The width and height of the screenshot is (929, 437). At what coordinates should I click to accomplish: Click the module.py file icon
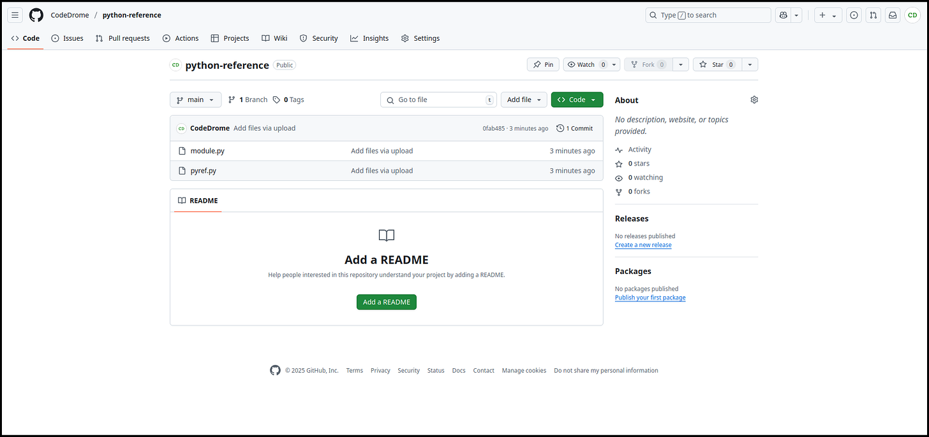pyautogui.click(x=181, y=151)
